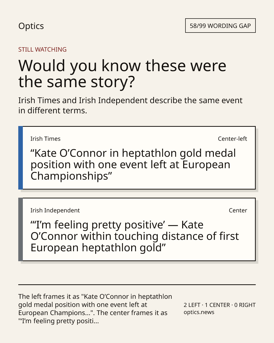Click the Center bias label

[x=238, y=210]
